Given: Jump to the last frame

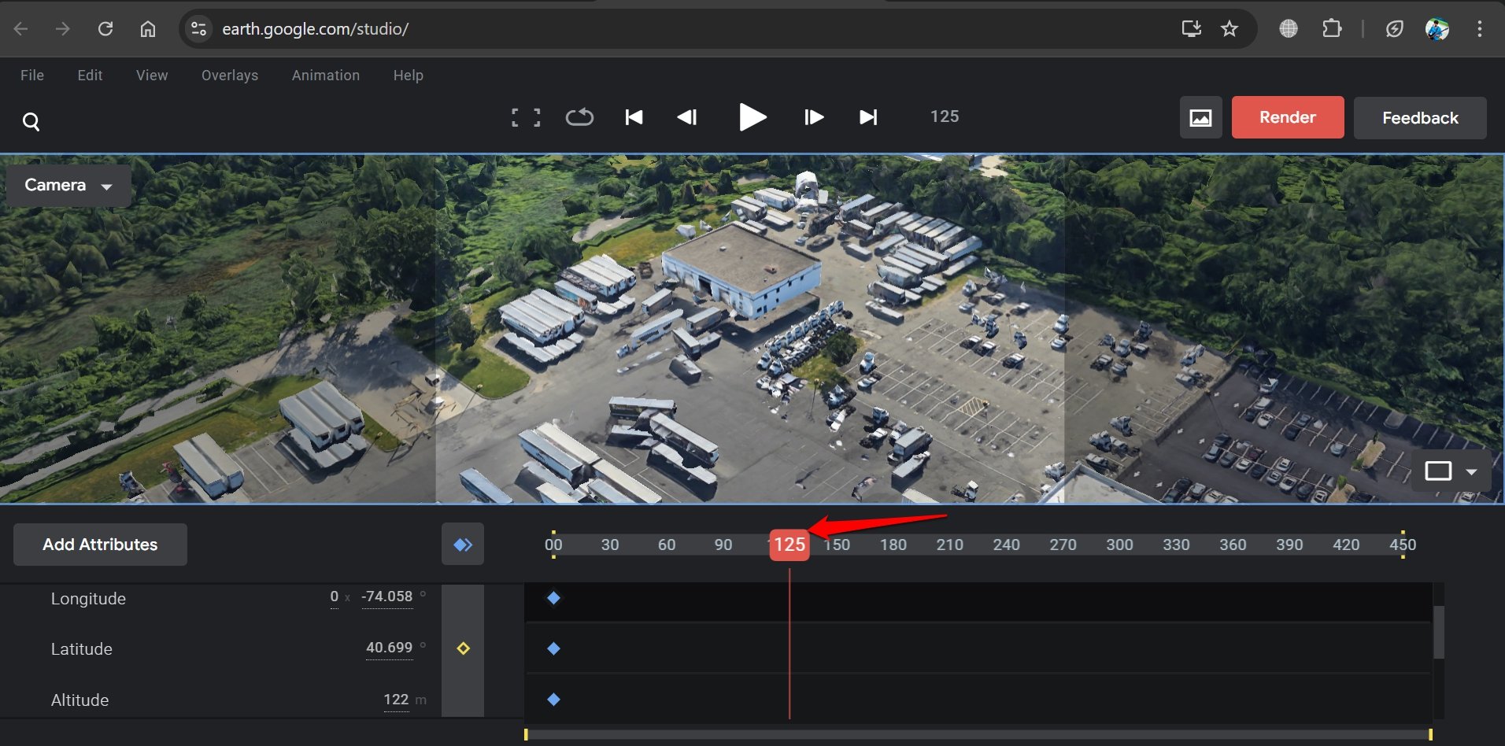Looking at the screenshot, I should 868,117.
